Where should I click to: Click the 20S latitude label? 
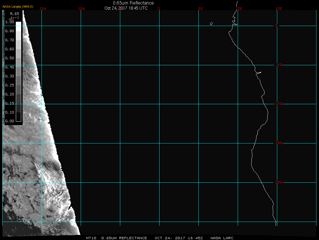(x=278, y=182)
